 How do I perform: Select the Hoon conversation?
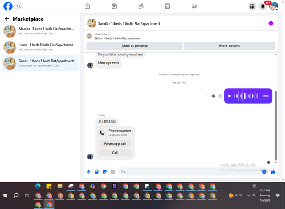coord(40,47)
